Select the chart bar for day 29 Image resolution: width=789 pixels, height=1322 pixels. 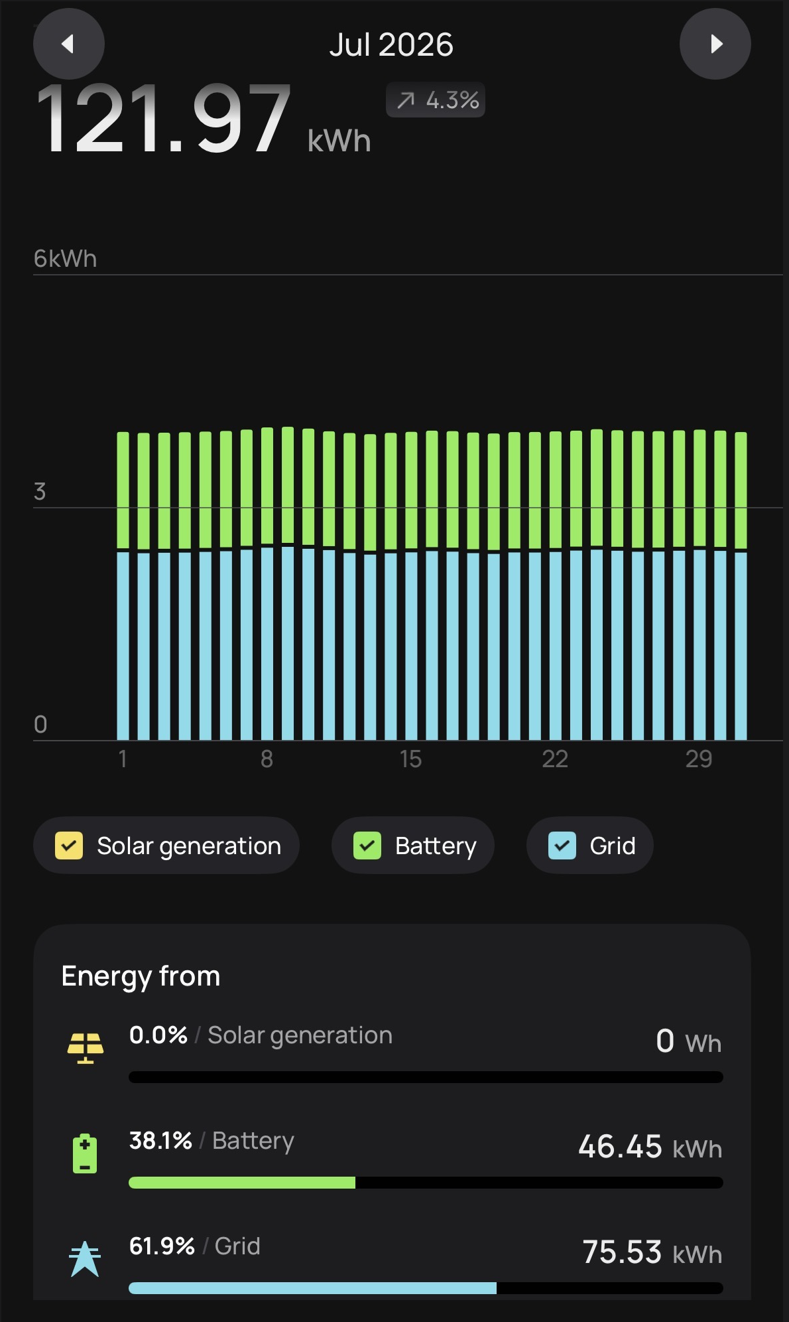699,585
